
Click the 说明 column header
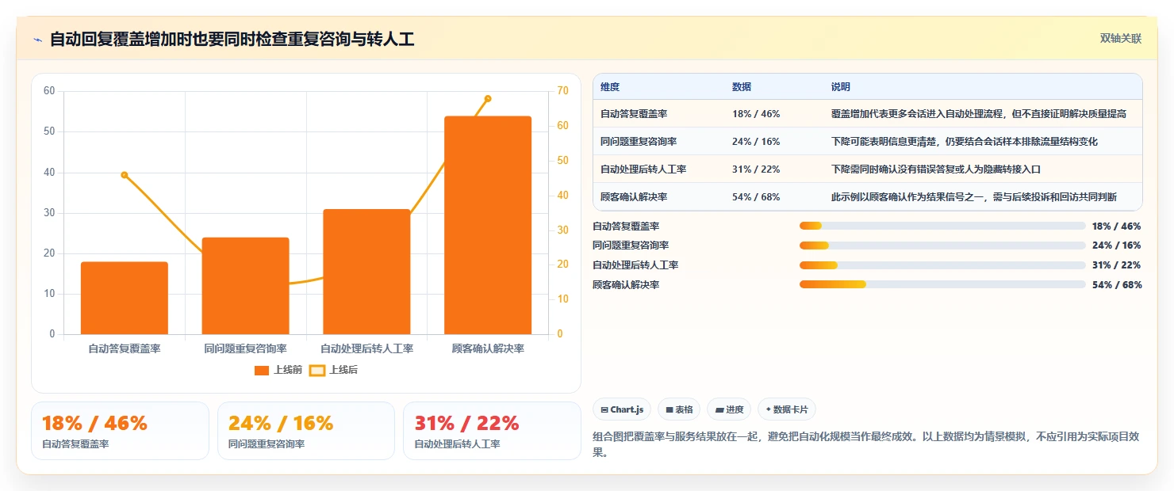pos(841,87)
